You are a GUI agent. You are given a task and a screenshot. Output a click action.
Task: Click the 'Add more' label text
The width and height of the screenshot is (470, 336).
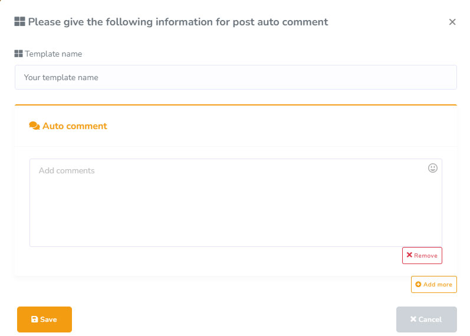tap(438, 284)
